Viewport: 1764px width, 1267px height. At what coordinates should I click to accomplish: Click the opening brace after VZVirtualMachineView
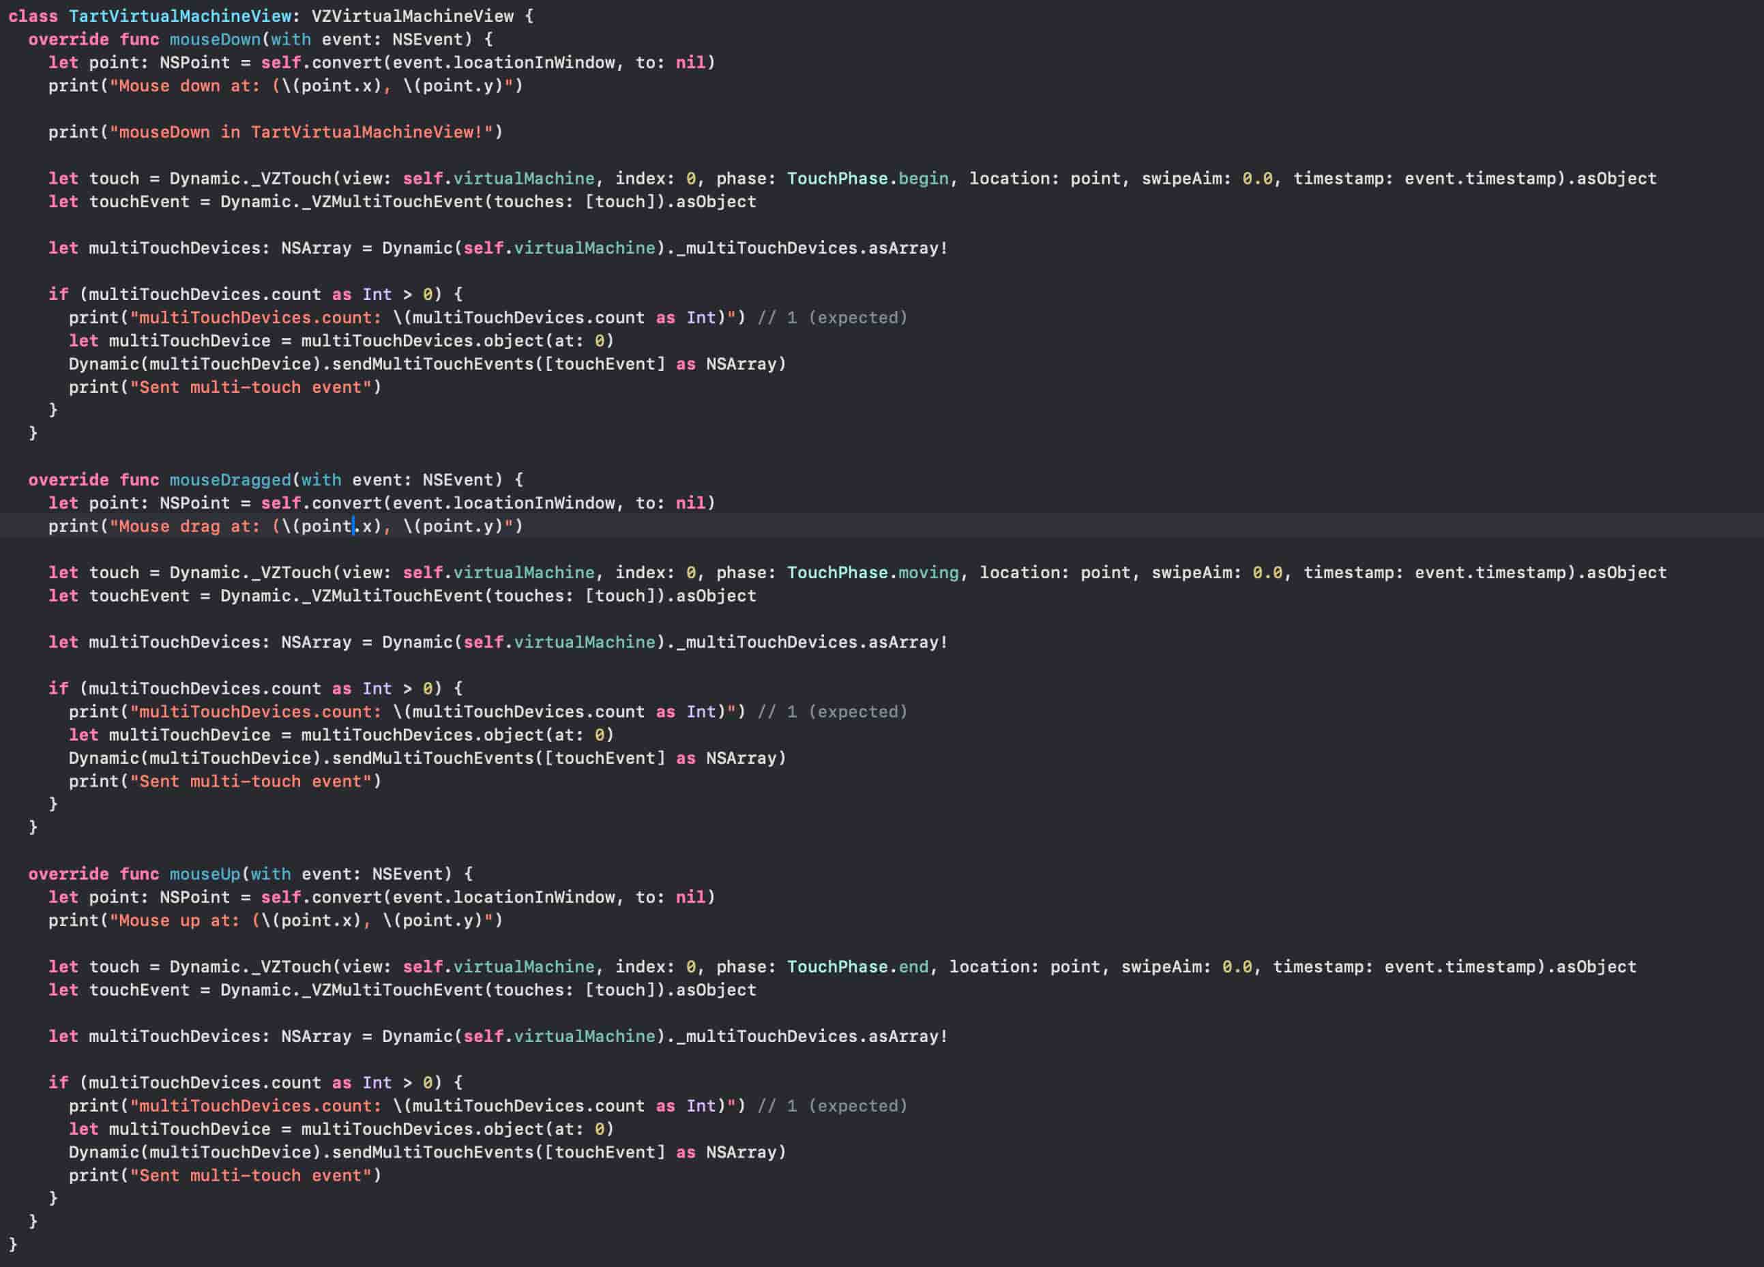(x=529, y=16)
